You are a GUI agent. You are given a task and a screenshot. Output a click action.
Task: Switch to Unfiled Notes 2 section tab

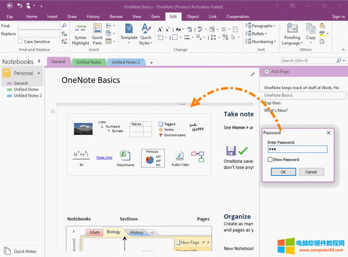[125, 62]
